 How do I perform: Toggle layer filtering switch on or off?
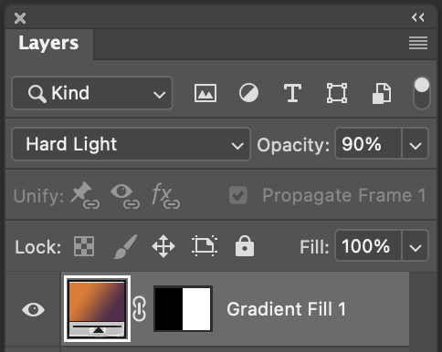point(422,93)
